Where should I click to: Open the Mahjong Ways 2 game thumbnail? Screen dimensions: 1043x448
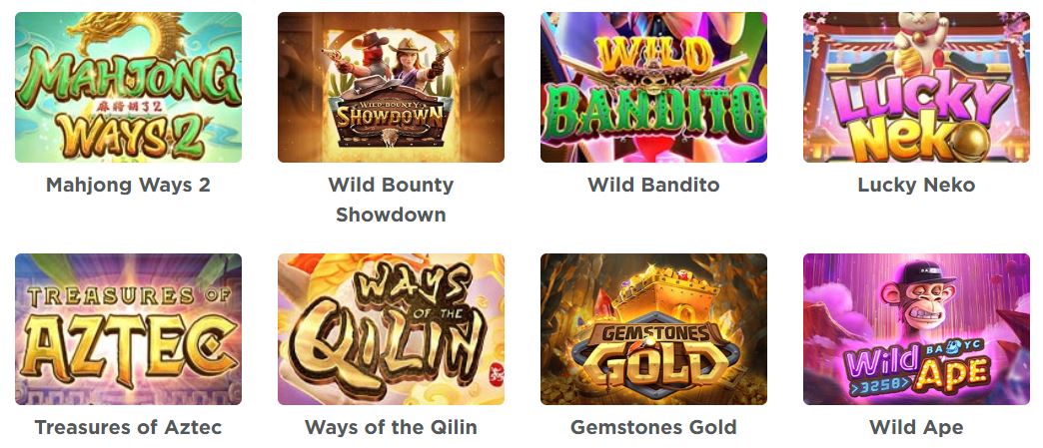(129, 87)
